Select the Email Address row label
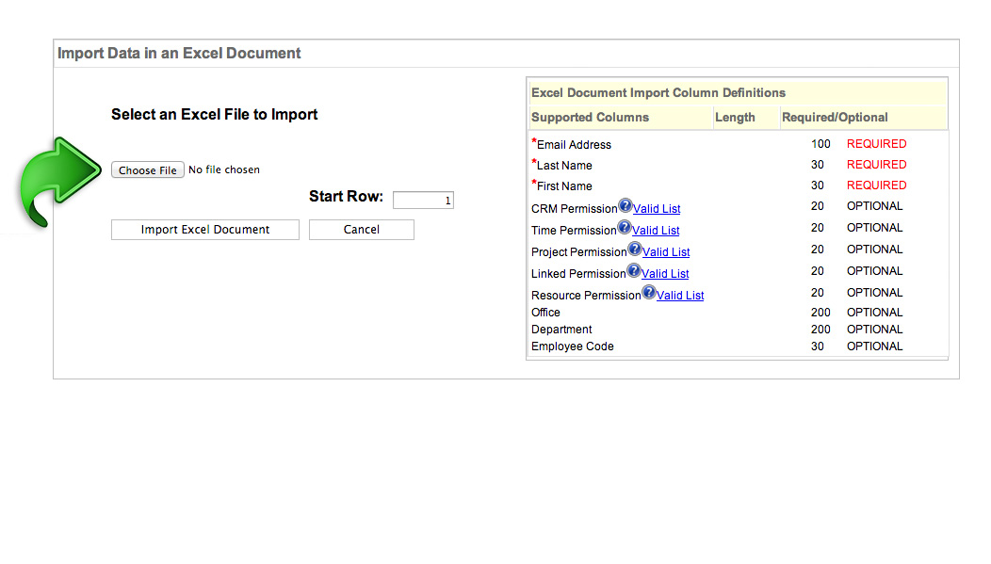991x564 pixels. pos(574,145)
